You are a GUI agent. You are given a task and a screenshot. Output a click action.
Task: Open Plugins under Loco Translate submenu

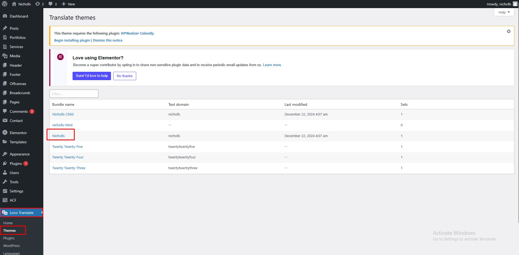(x=9, y=238)
